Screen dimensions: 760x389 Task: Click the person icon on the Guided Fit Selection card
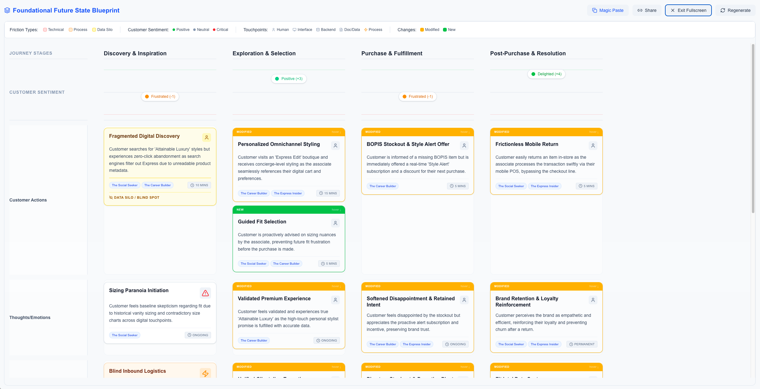335,223
